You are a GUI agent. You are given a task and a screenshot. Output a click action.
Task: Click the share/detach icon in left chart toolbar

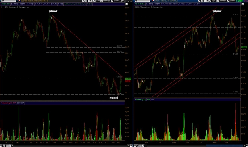tap(83, 1)
